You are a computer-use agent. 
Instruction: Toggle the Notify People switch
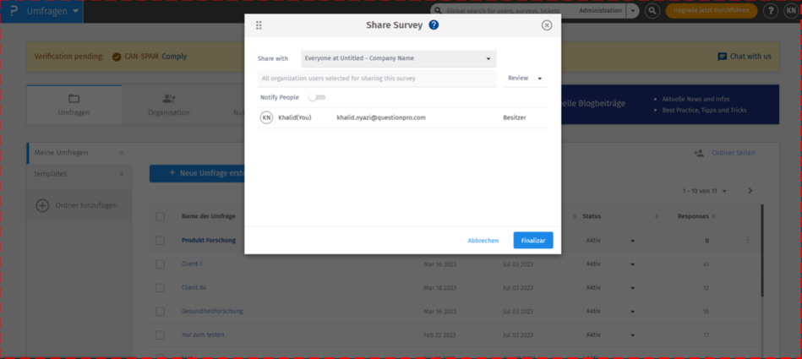pos(317,97)
